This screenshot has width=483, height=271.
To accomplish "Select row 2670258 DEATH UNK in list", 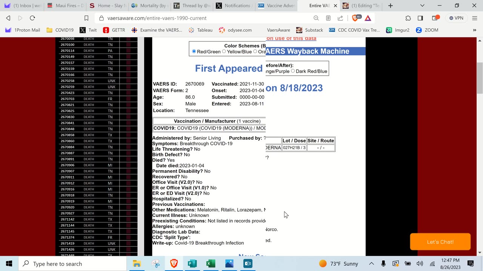I will pyautogui.click(x=98, y=81).
